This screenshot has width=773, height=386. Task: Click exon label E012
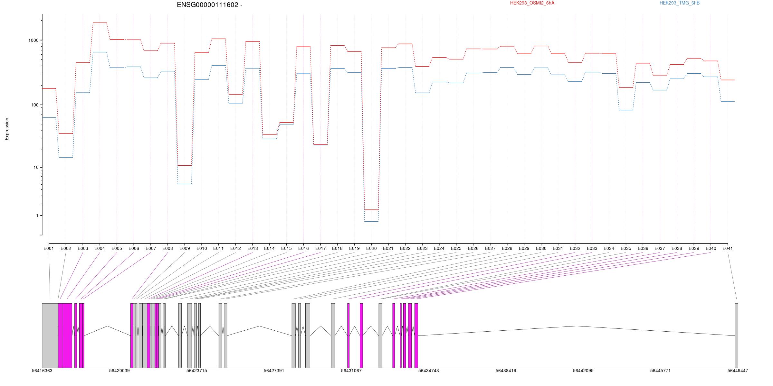(x=235, y=248)
